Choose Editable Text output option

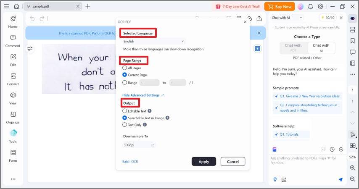[x=124, y=111]
